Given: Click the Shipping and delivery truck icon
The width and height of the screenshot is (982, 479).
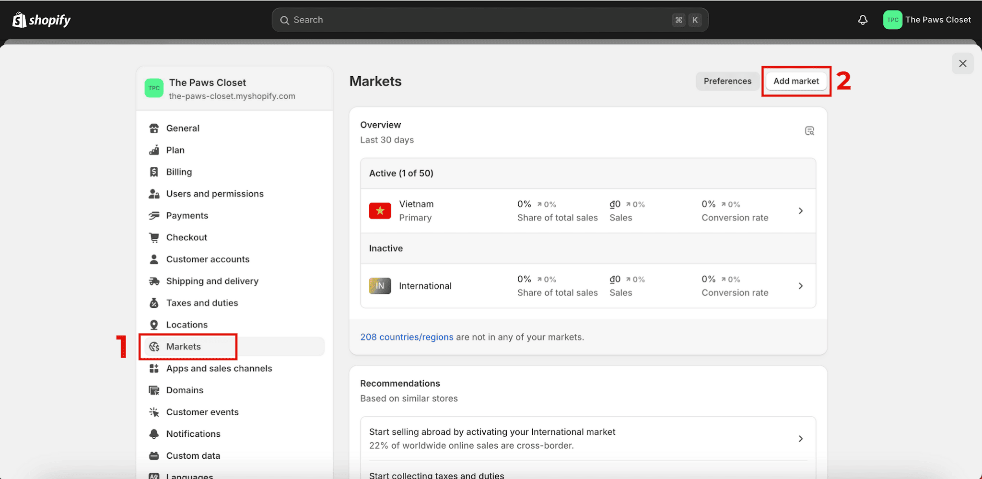Looking at the screenshot, I should click(x=154, y=281).
